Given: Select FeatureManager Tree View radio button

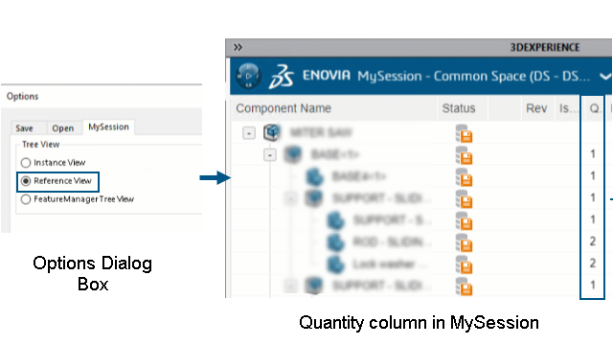Looking at the screenshot, I should 26,199.
